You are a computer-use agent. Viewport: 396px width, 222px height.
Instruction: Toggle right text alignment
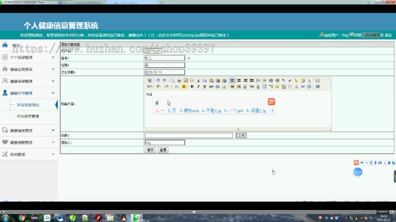coord(245,81)
